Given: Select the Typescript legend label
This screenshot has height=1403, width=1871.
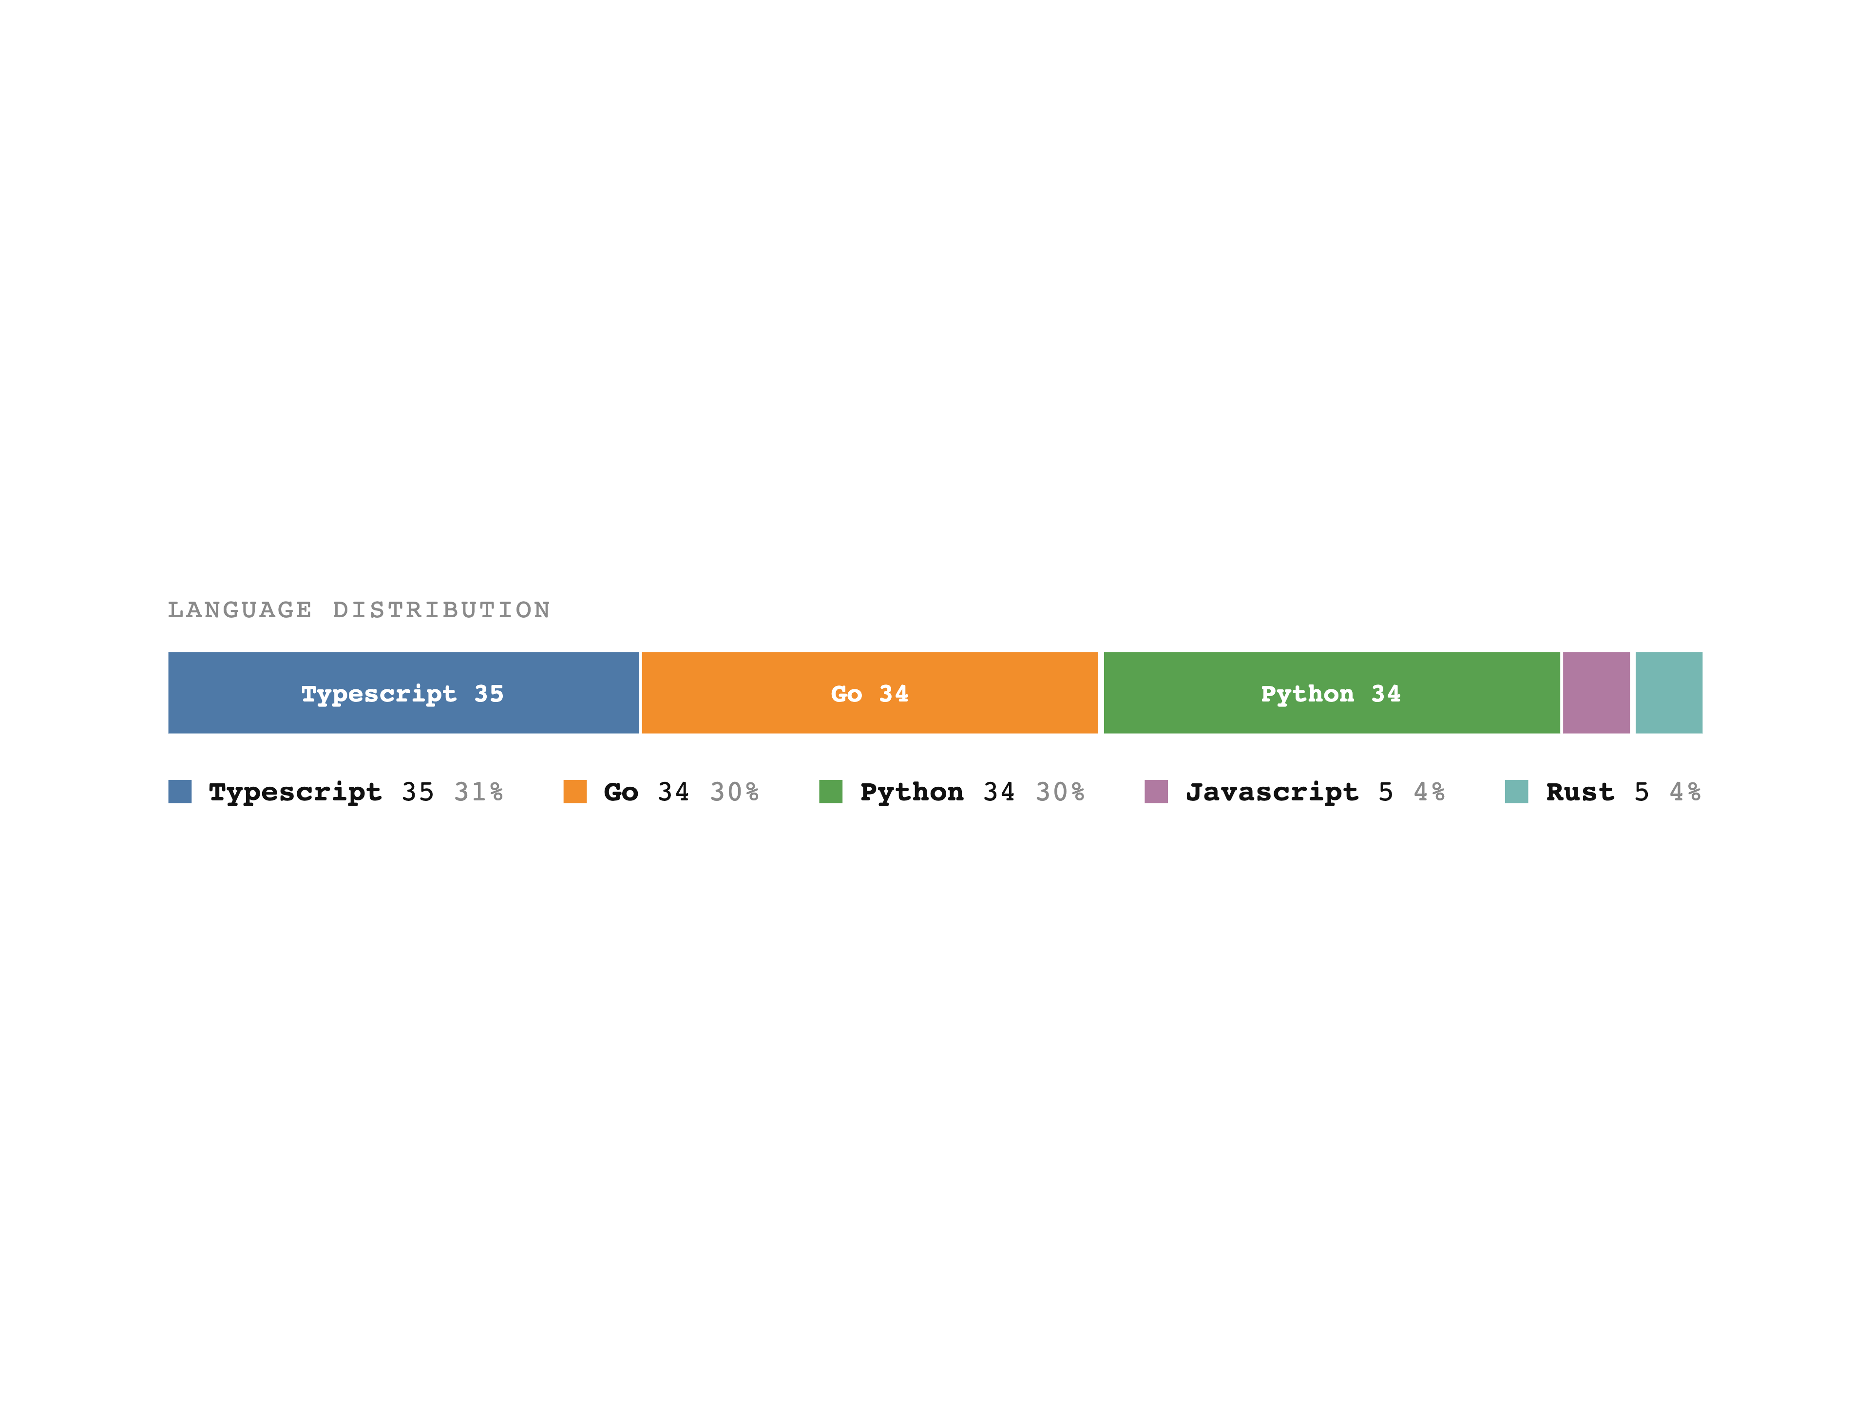Looking at the screenshot, I should pos(295,793).
